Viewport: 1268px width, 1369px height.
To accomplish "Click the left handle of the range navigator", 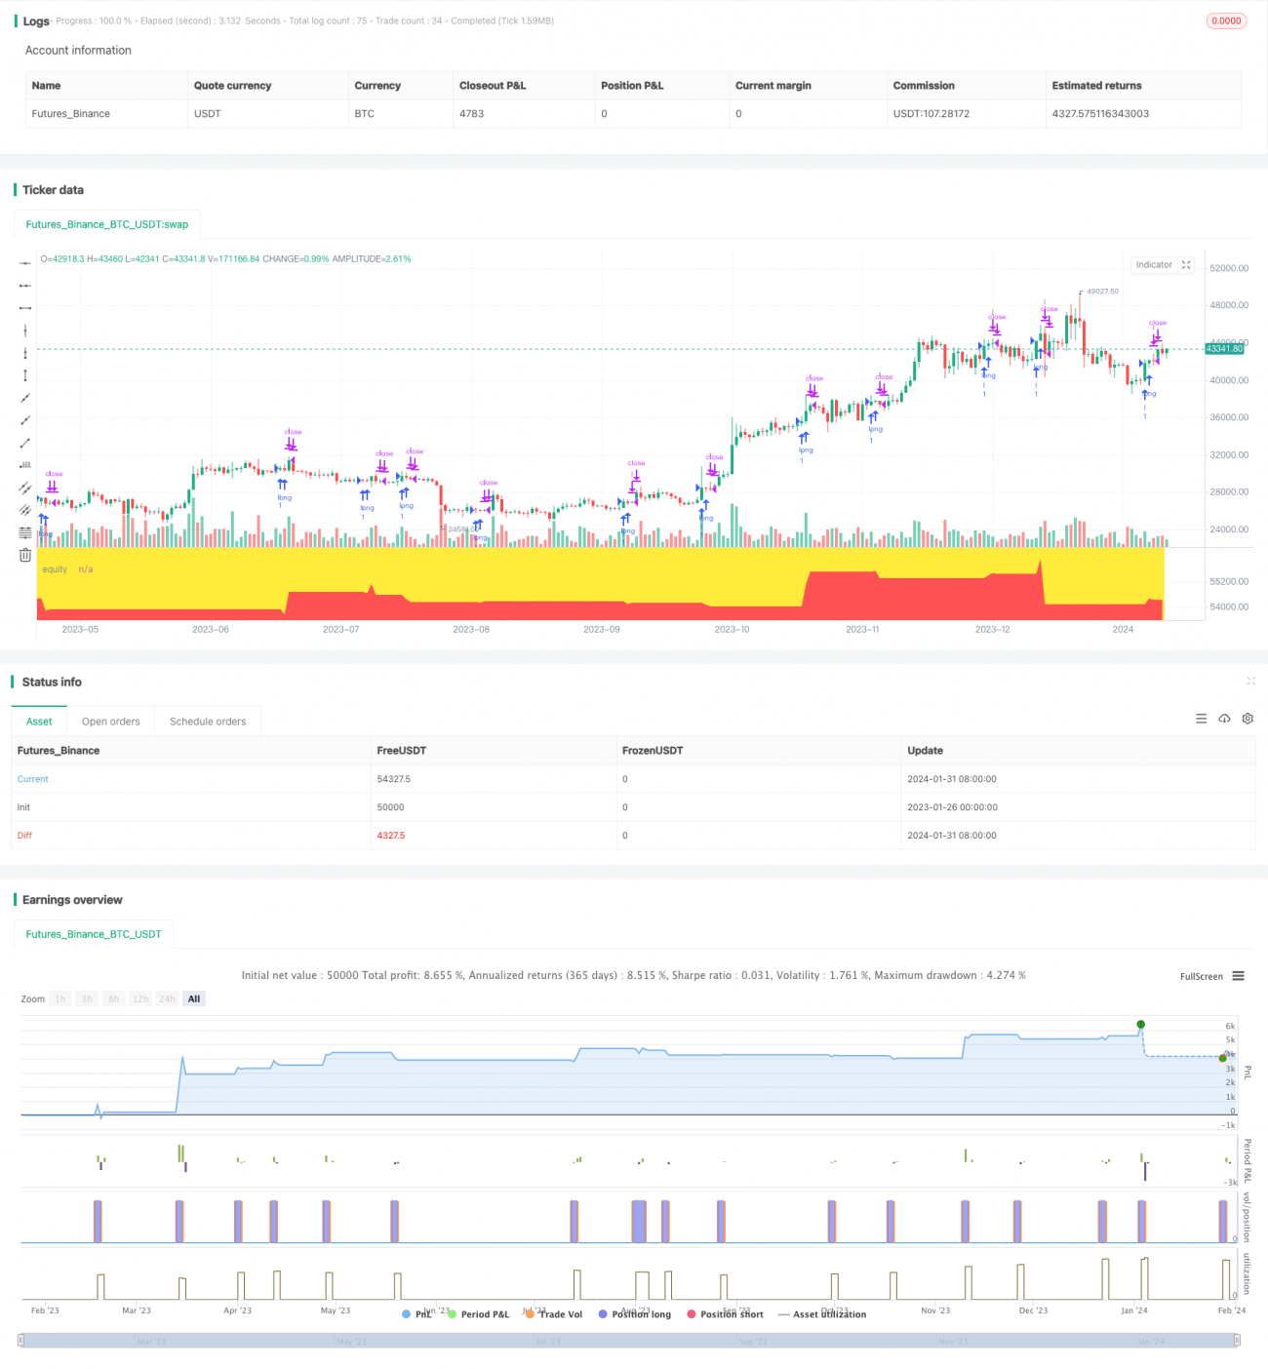I will pyautogui.click(x=20, y=1341).
